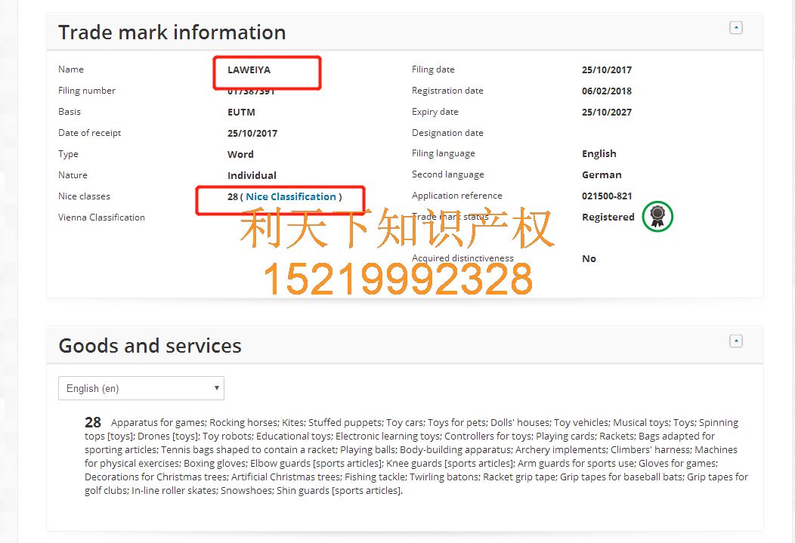Click the Filing number label
Viewport: 795px width, 543px height.
(87, 91)
